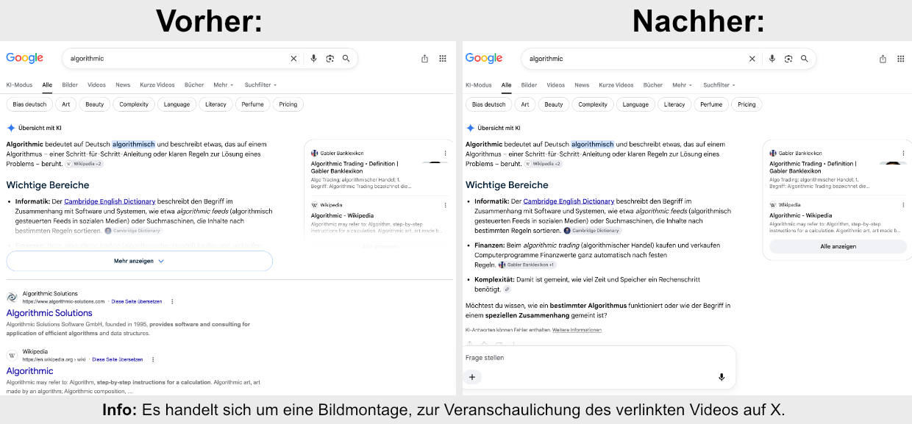Start voice search in the right Google search bar
The height and width of the screenshot is (424, 912).
tap(772, 59)
